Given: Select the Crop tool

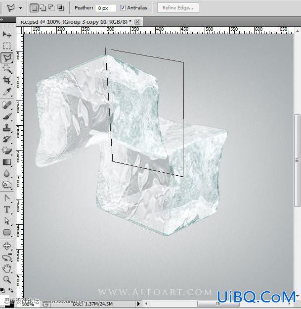Looking at the screenshot, I should tap(7, 80).
